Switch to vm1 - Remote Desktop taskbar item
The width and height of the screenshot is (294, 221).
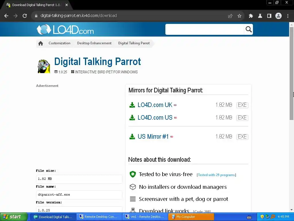[x=145, y=217]
